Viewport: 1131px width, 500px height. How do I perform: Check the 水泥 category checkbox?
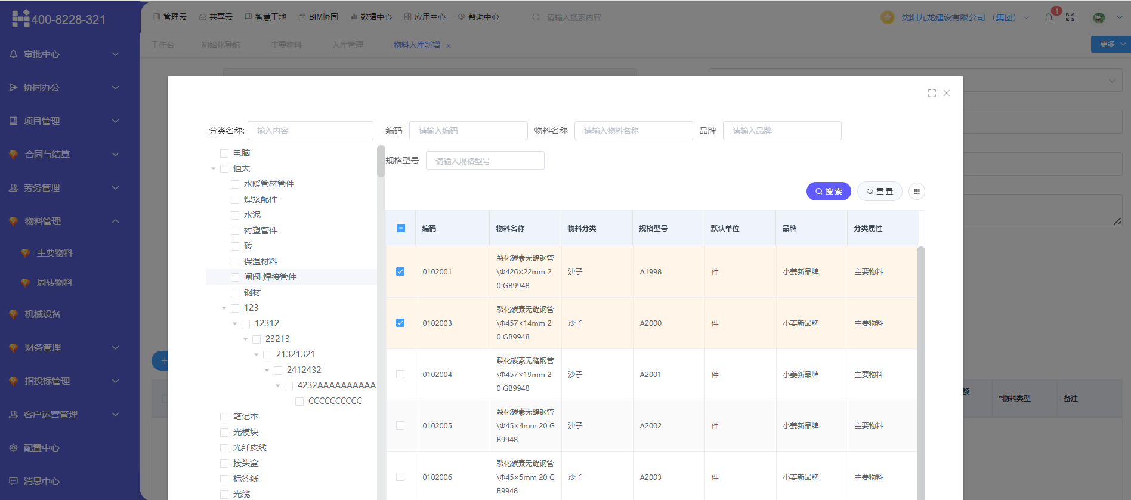click(235, 215)
